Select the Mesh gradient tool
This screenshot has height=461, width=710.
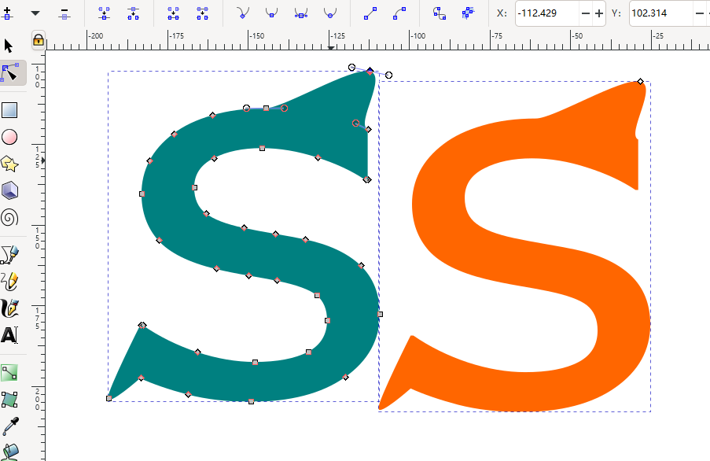[9, 400]
